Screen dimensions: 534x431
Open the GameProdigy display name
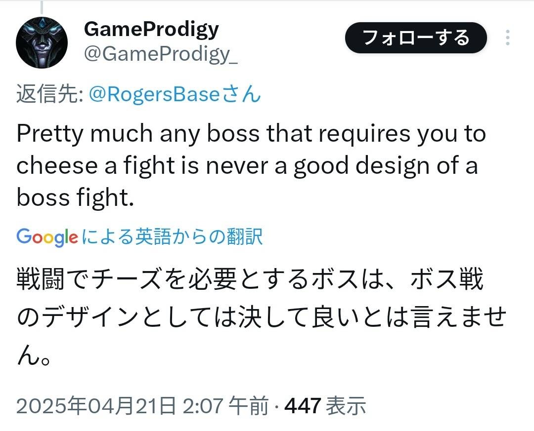tap(151, 29)
